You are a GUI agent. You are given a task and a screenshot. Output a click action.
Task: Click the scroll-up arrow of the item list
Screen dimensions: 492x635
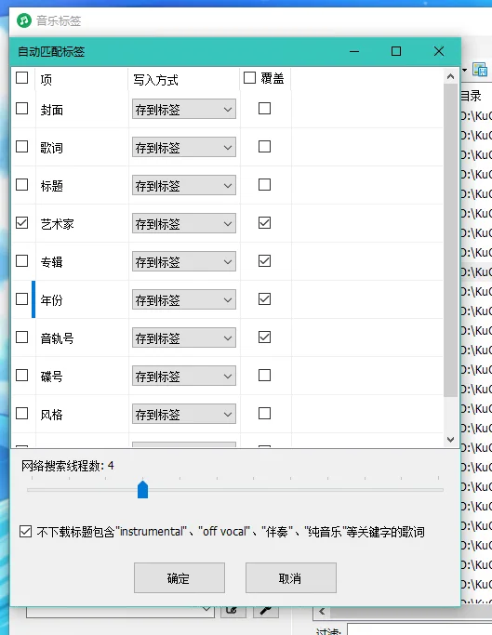point(451,76)
